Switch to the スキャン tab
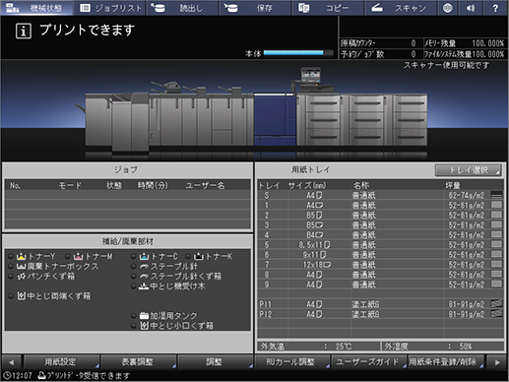509x382 pixels. 401,8
